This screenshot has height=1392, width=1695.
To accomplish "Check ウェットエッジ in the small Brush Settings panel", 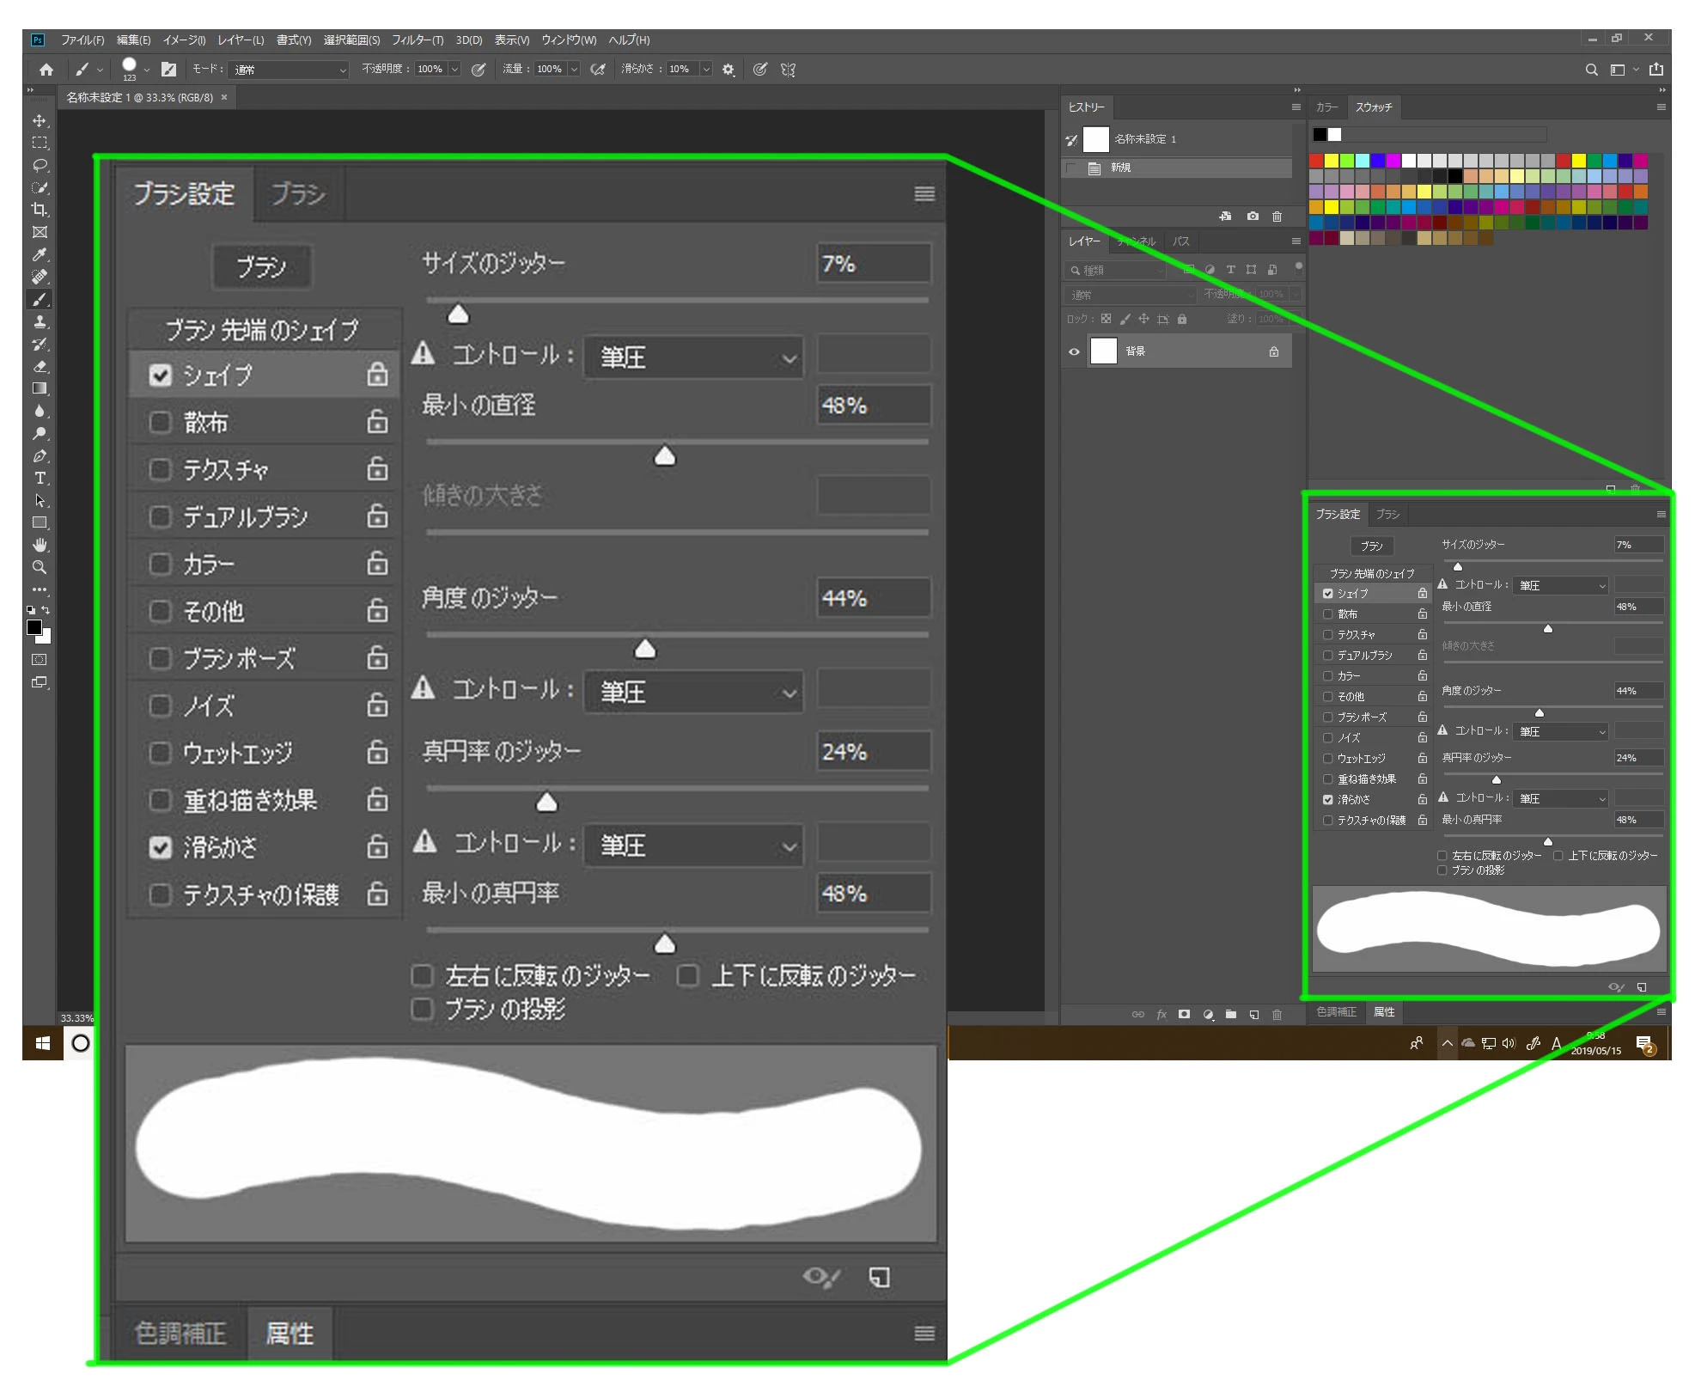I will pos(1328,759).
